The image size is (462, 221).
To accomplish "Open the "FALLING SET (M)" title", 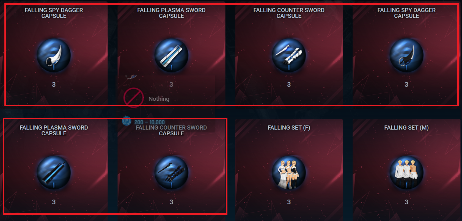I will (x=406, y=128).
